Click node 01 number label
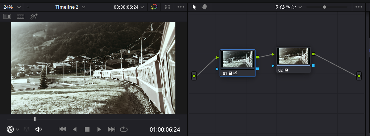370x136 pixels. click(225, 74)
